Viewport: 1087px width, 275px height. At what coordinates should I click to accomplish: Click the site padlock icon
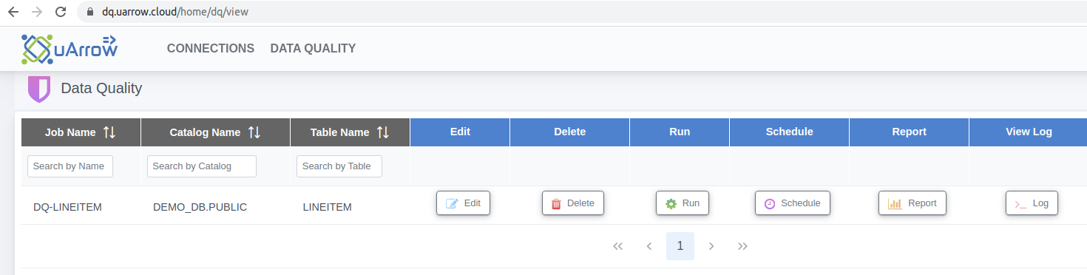[x=90, y=12]
